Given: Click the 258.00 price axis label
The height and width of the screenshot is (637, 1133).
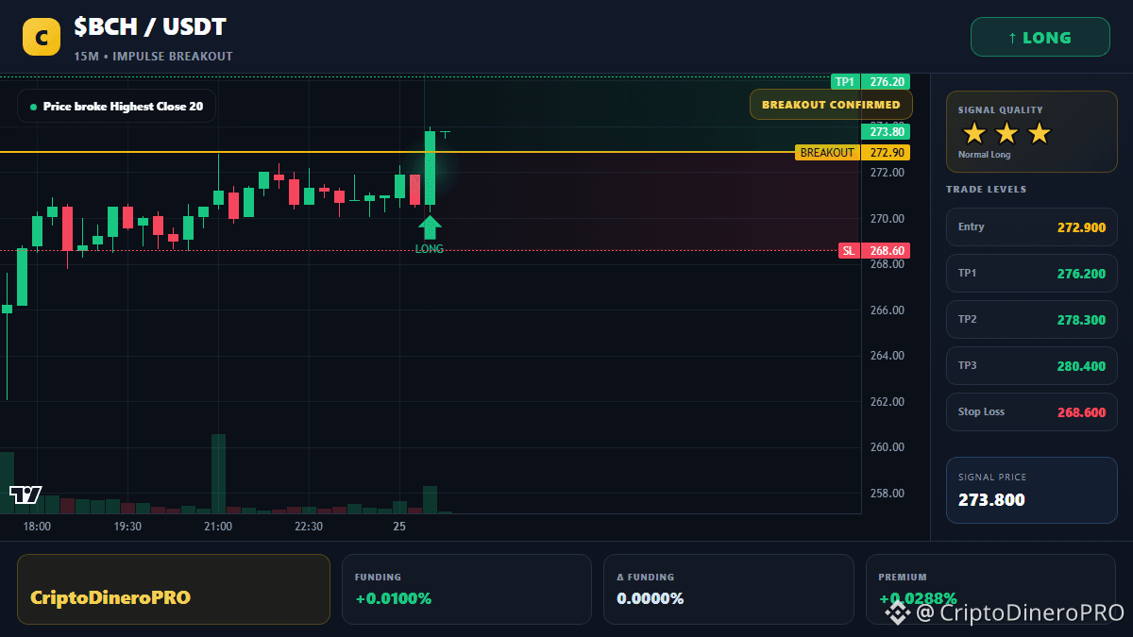Looking at the screenshot, I should pos(887,494).
